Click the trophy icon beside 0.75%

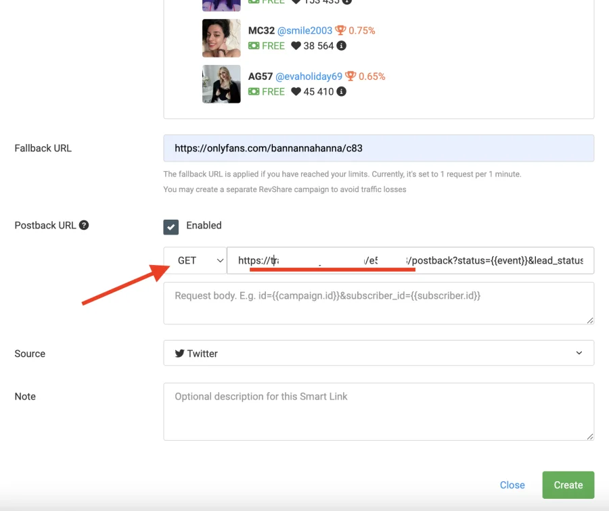coord(340,30)
